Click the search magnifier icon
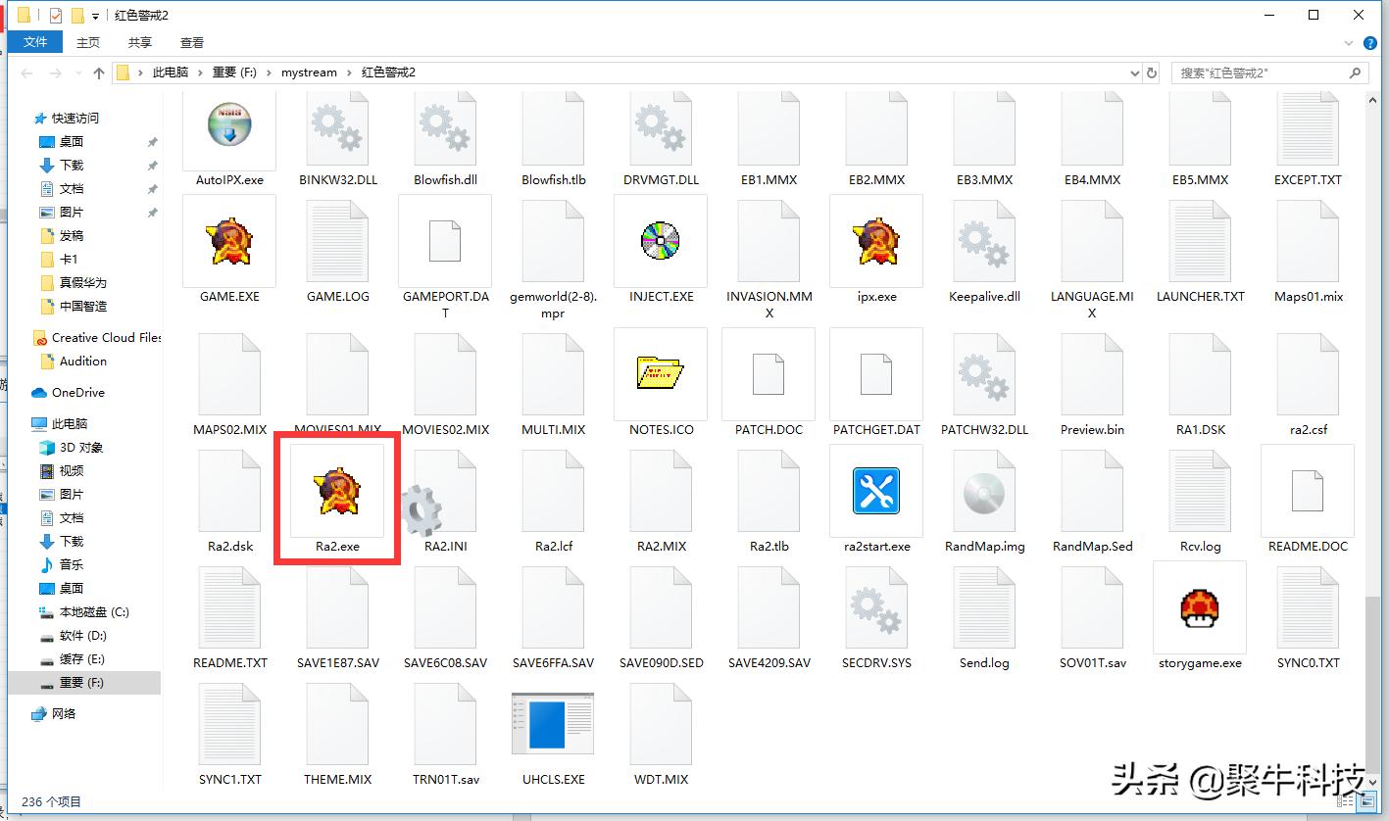The width and height of the screenshot is (1389, 821). coord(1356,72)
